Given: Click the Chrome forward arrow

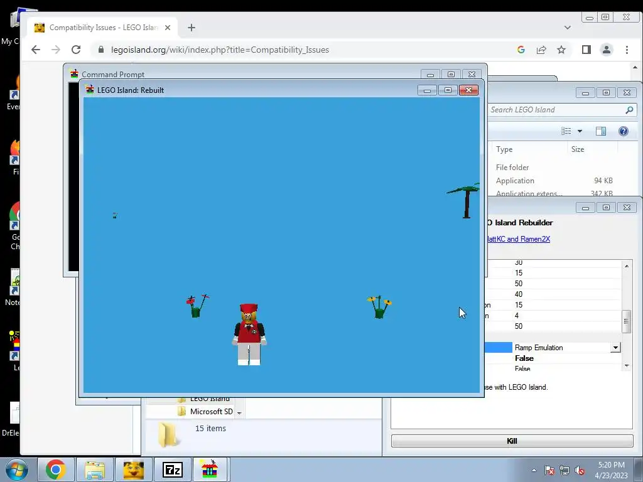Looking at the screenshot, I should (x=55, y=50).
